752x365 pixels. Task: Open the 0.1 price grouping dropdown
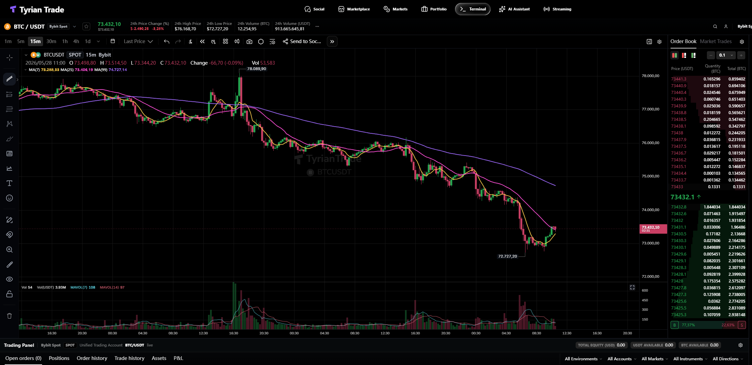(x=726, y=55)
